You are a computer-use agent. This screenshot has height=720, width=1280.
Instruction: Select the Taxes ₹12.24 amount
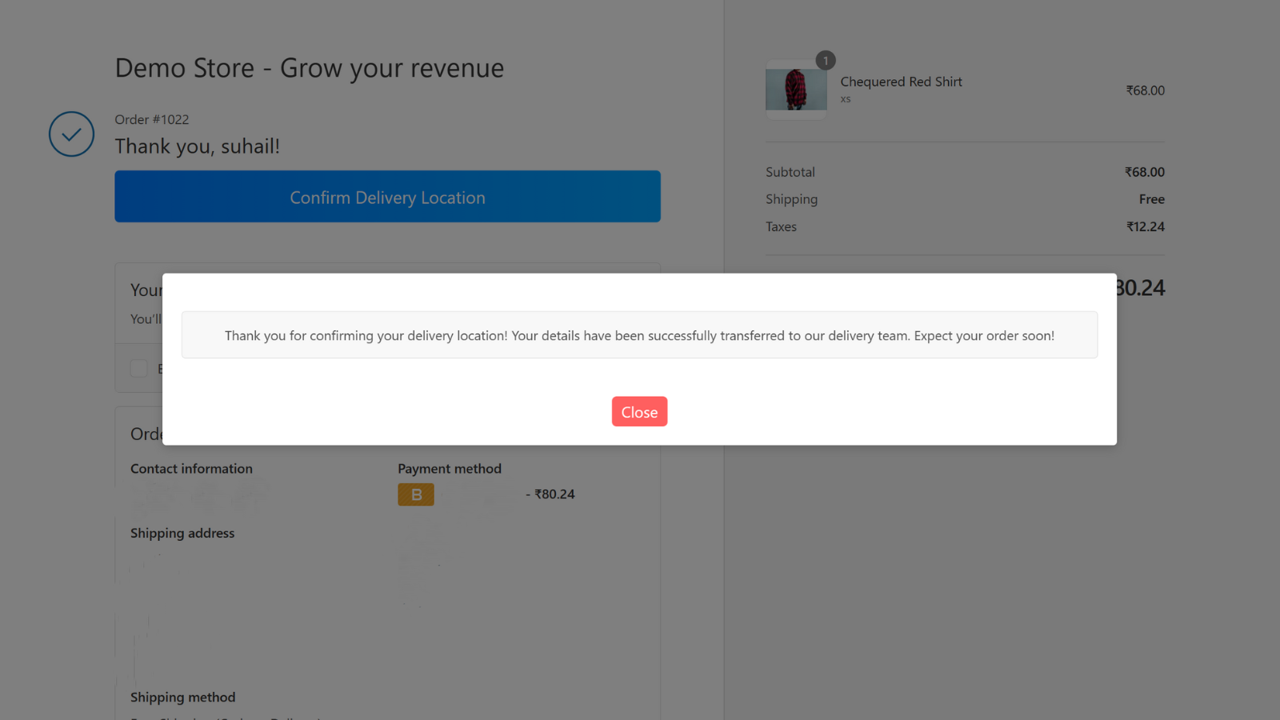click(x=1145, y=226)
